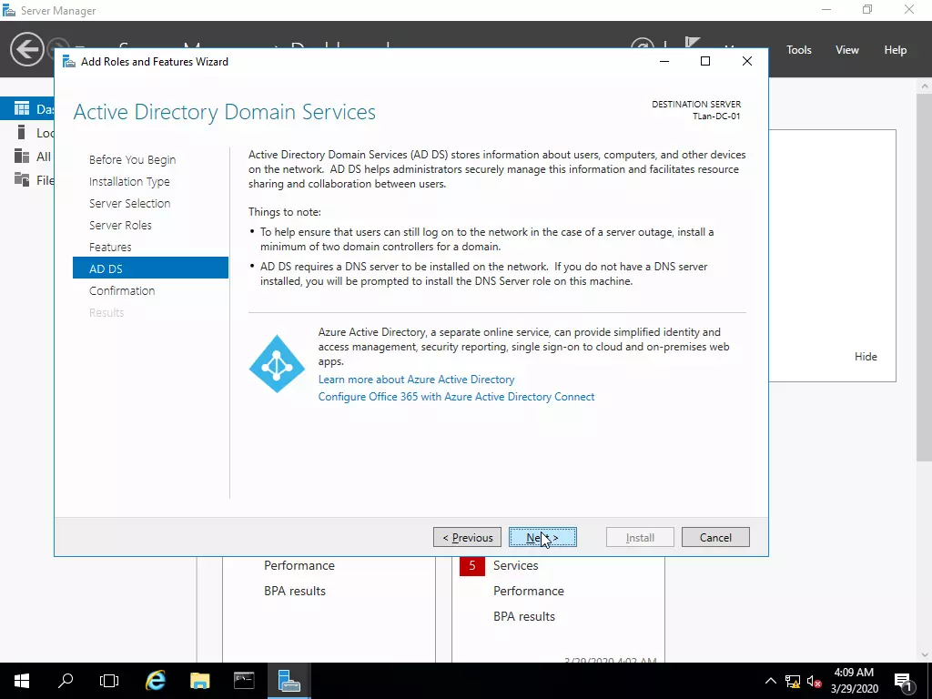The width and height of the screenshot is (932, 699).
Task: Maximize the Add Roles and Features Wizard
Action: click(705, 61)
